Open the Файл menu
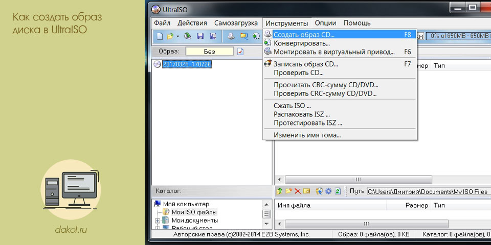Image resolution: width=491 pixels, height=245 pixels. (x=162, y=23)
